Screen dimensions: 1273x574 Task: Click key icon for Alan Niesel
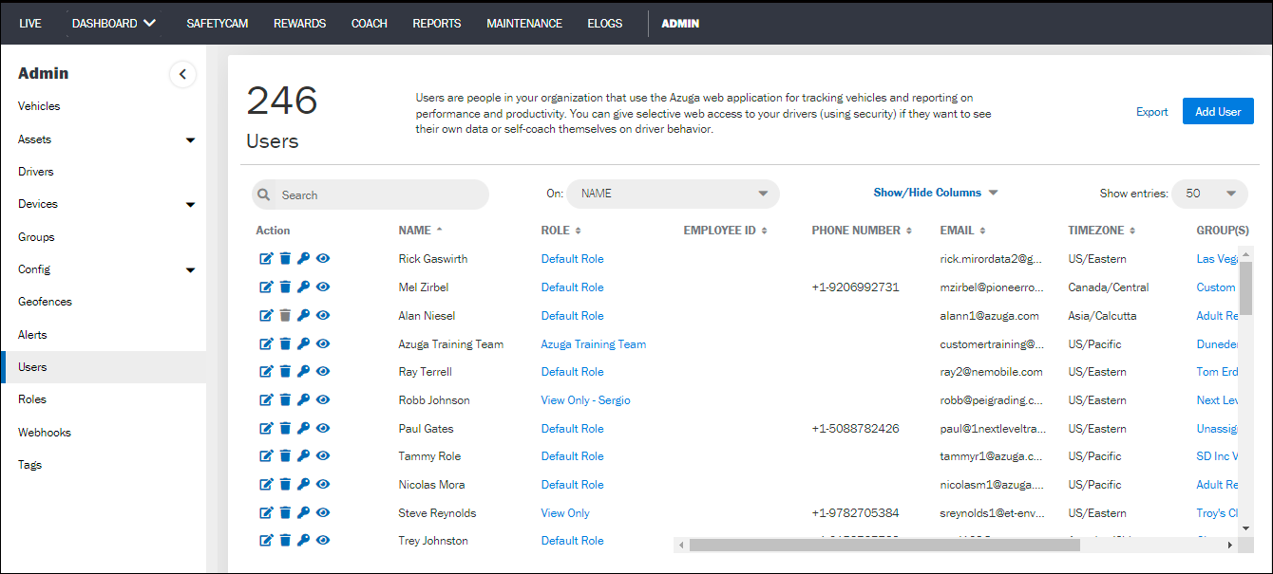pyautogui.click(x=304, y=316)
